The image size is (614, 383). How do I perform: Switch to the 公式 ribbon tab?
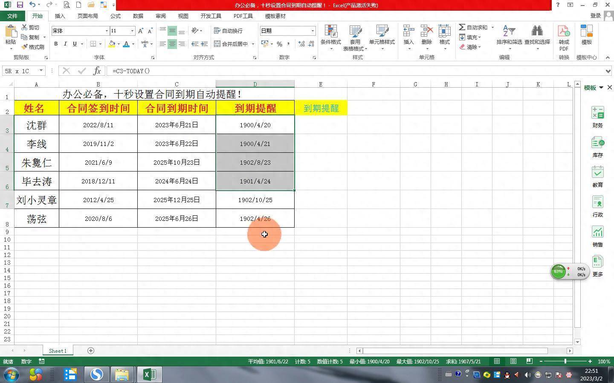pyautogui.click(x=115, y=16)
